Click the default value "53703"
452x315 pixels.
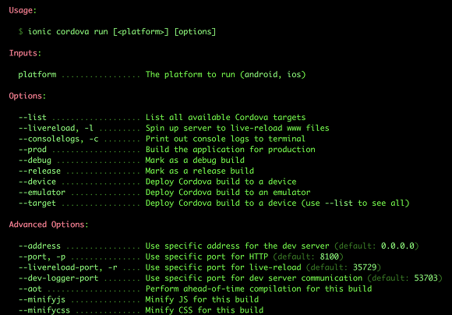coord(426,278)
